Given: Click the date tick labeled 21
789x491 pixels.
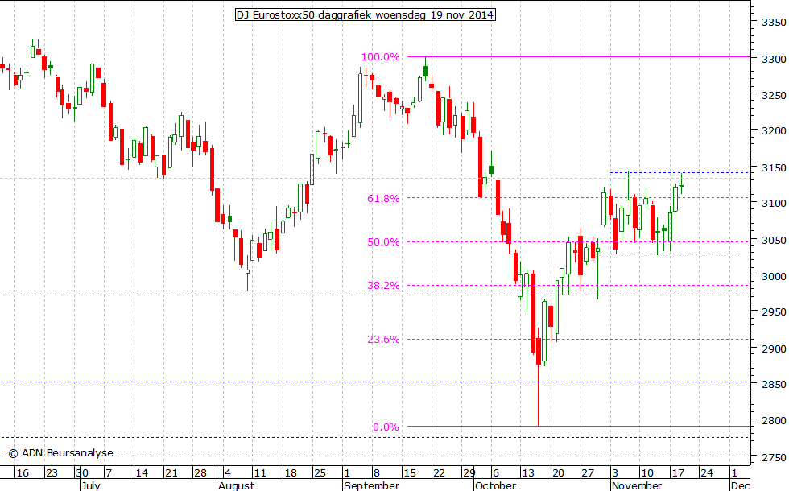Looking at the screenshot, I should 171,473.
